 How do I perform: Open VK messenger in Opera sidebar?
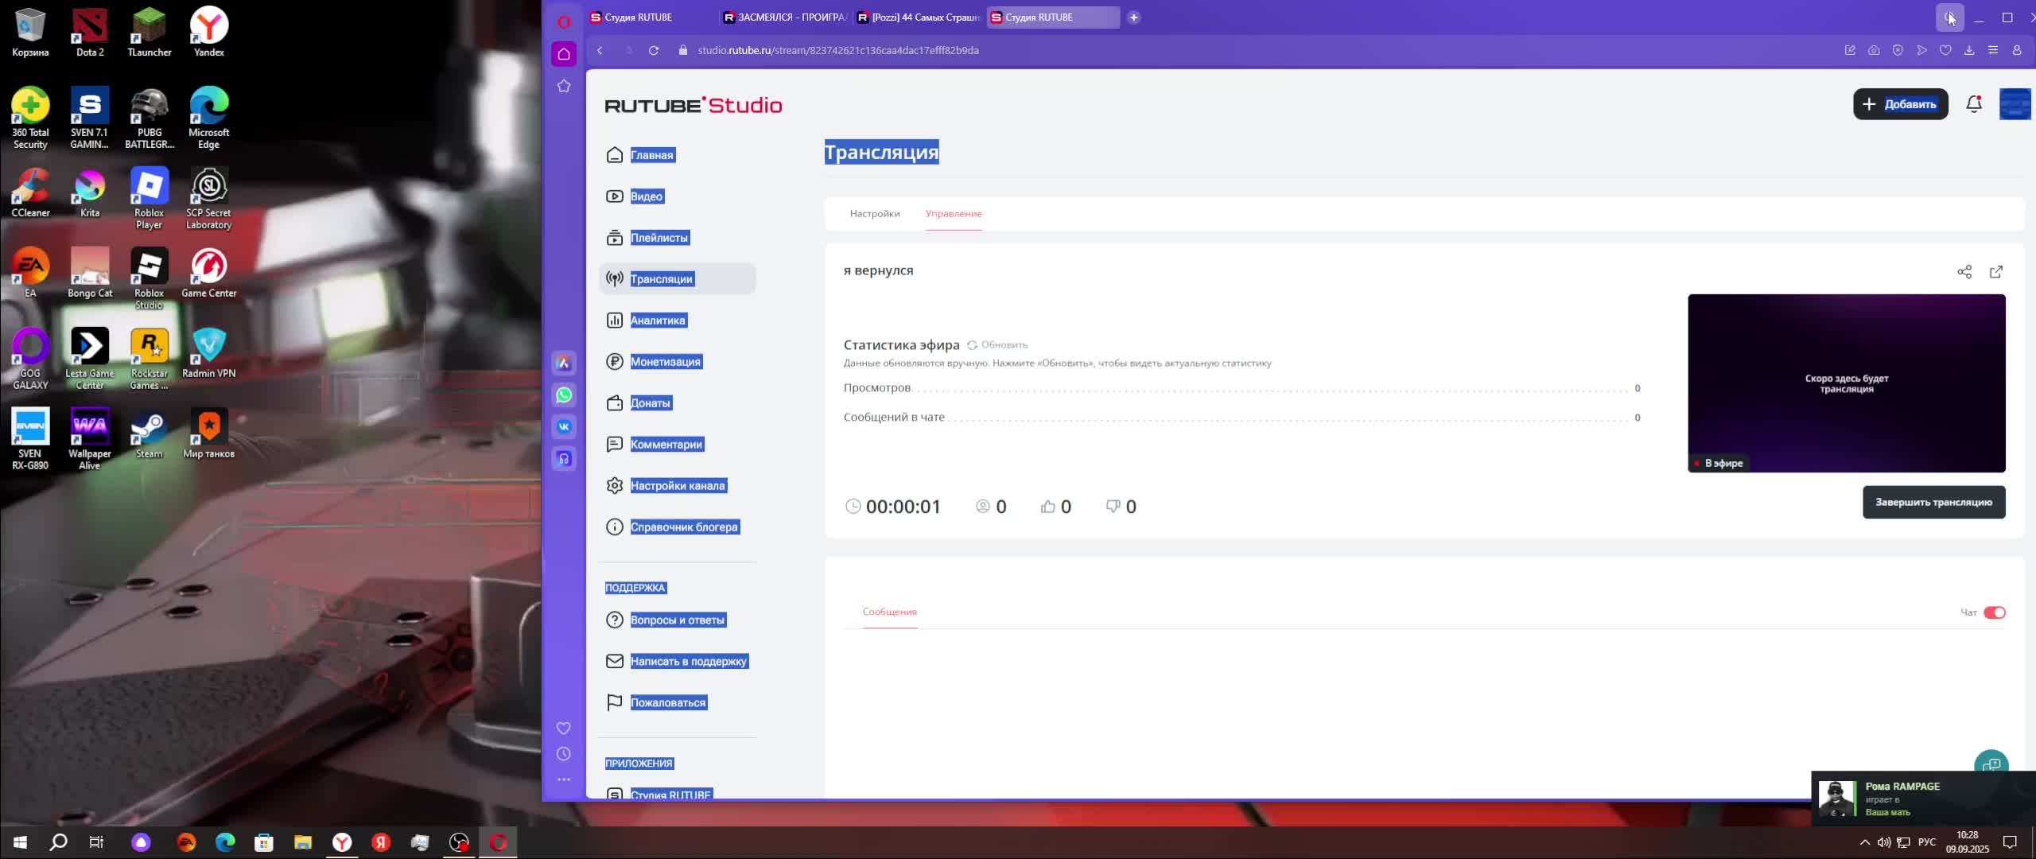click(564, 427)
